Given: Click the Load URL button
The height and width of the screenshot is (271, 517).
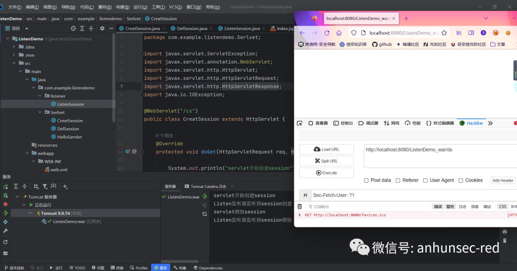Looking at the screenshot, I should (326, 149).
